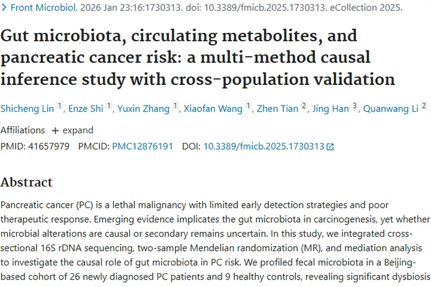
Task: Open the PMC12876191 full-text link
Action: click(143, 146)
